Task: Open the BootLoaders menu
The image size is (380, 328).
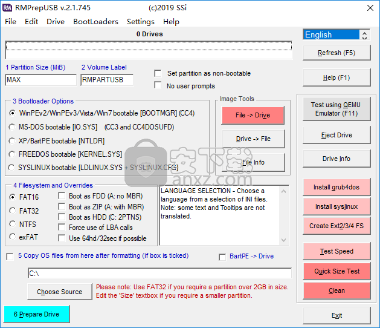Action: [x=95, y=21]
